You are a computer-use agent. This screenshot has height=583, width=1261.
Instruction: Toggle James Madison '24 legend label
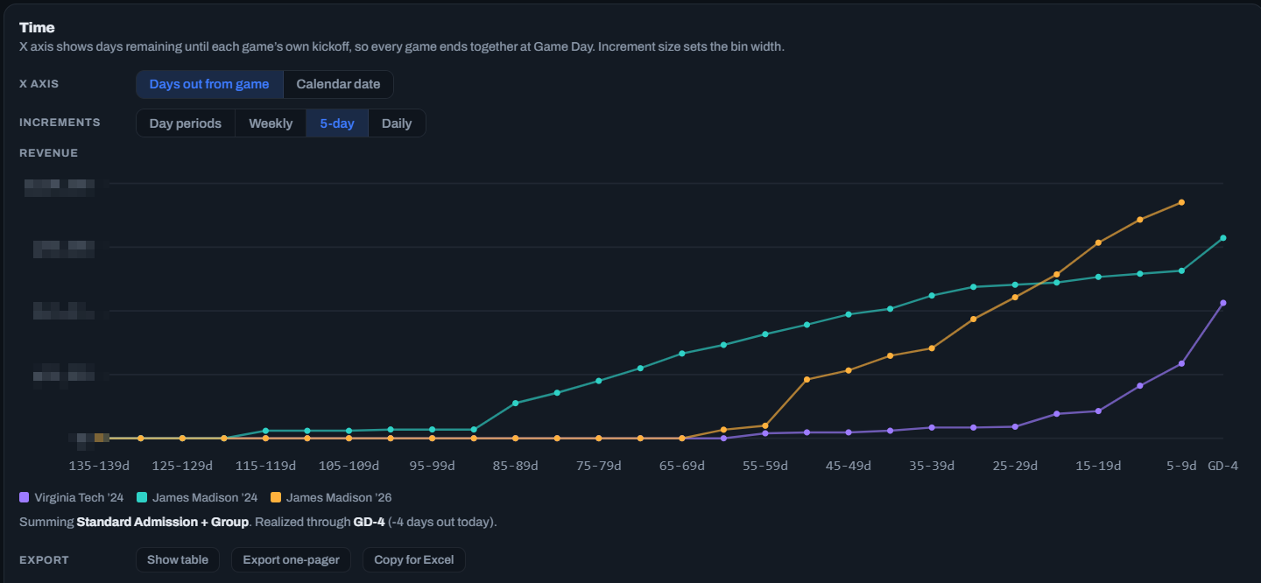click(x=205, y=497)
